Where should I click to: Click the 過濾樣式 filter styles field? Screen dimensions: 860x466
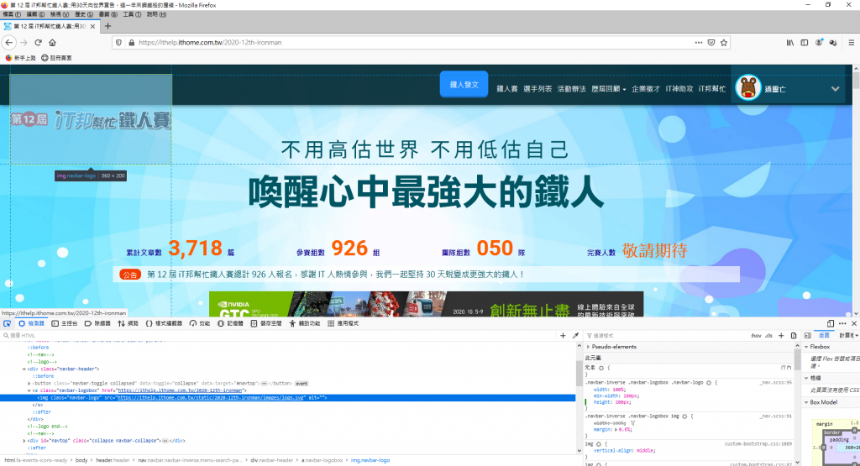click(666, 336)
